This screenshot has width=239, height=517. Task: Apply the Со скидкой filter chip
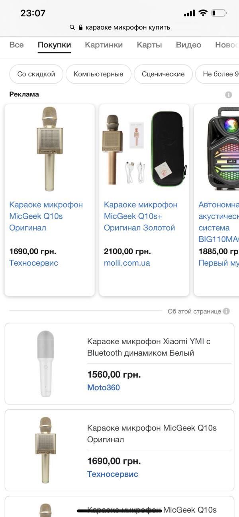[x=36, y=74]
